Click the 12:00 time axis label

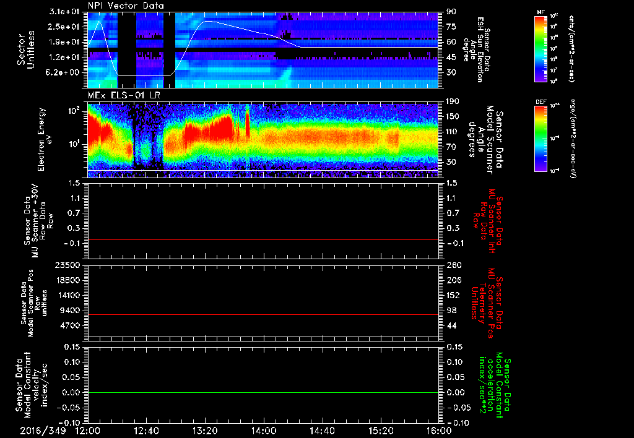click(x=88, y=431)
